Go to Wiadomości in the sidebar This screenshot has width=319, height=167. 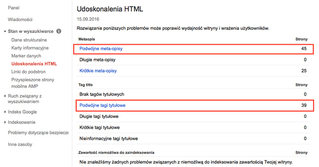[x=20, y=20]
